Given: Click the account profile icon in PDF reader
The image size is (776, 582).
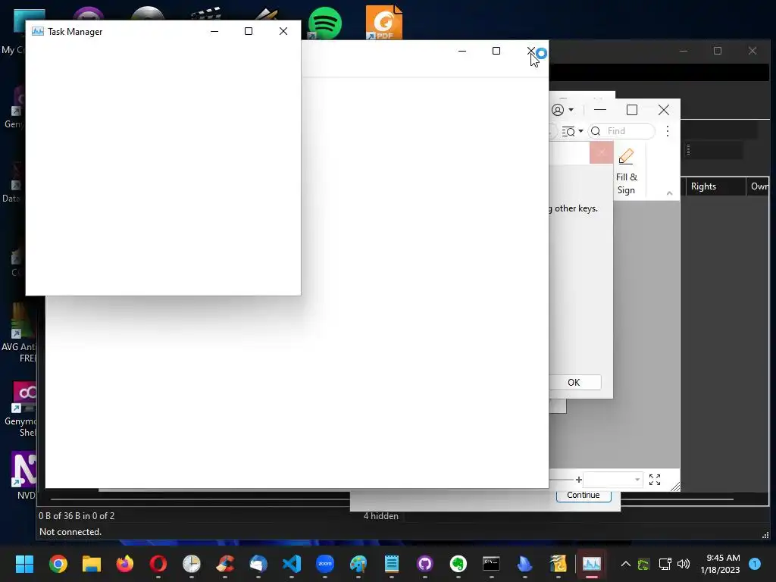Looking at the screenshot, I should click(x=558, y=110).
